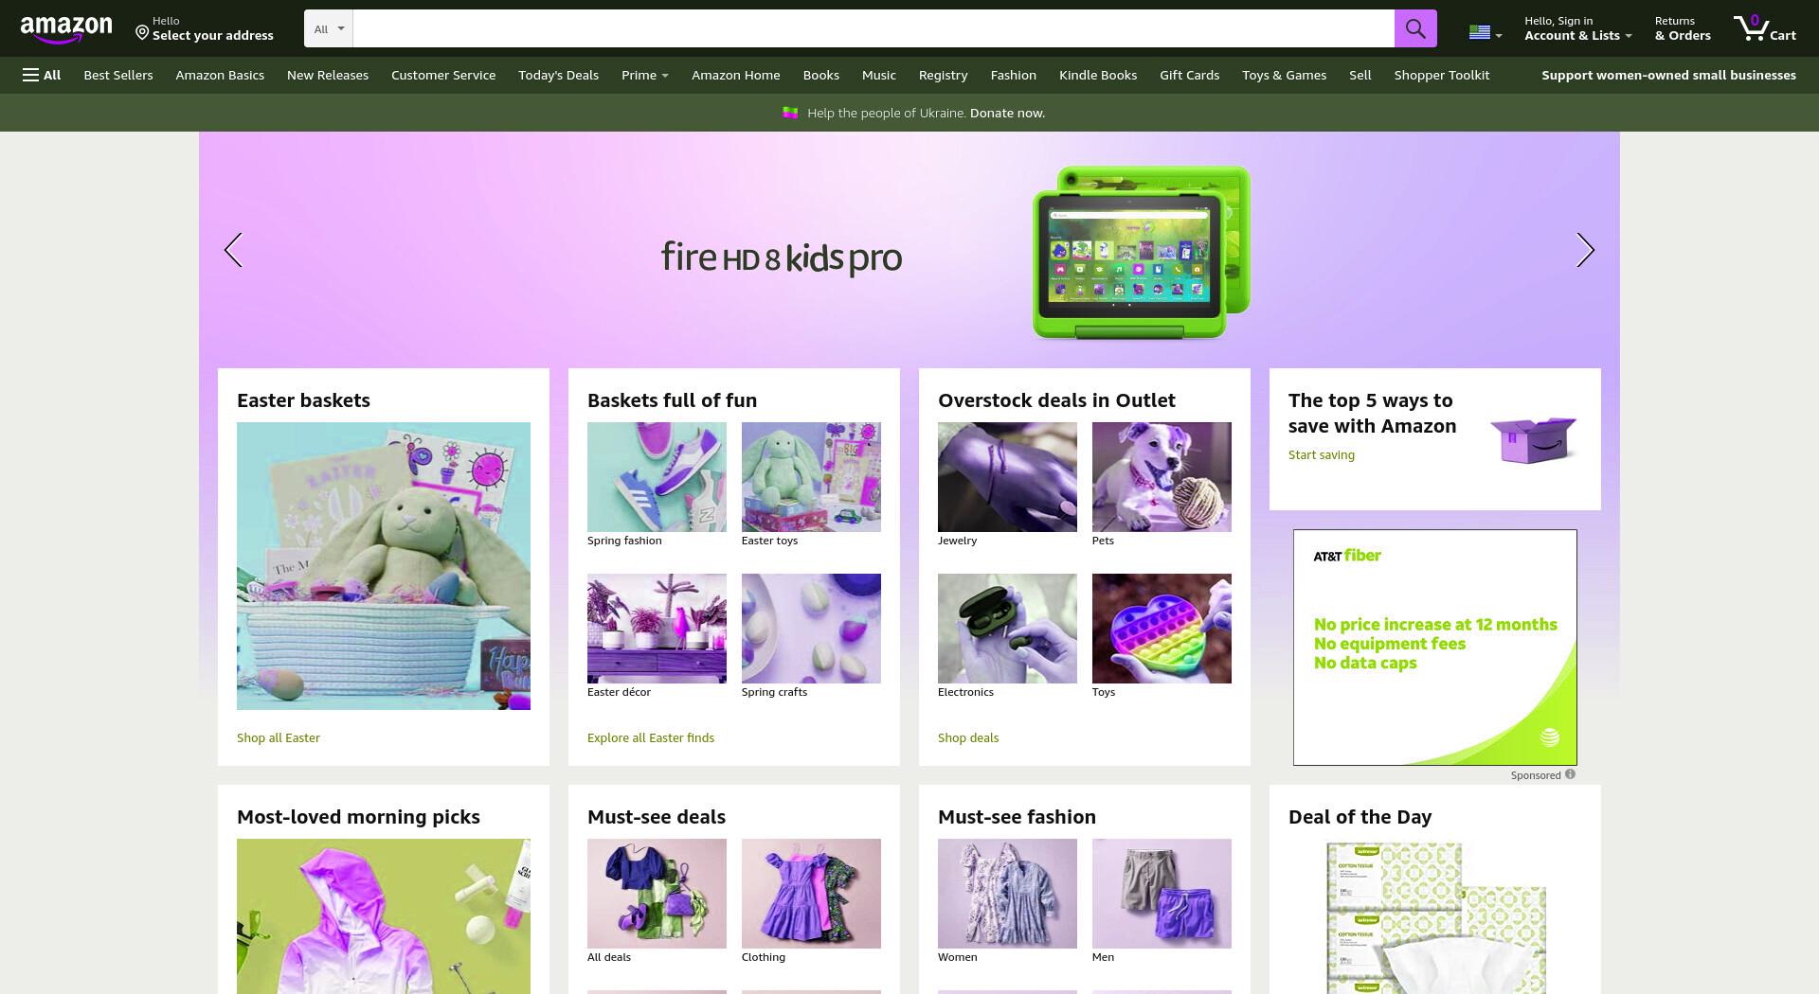This screenshot has width=1819, height=994.
Task: Click inside the search input field
Action: (873, 28)
